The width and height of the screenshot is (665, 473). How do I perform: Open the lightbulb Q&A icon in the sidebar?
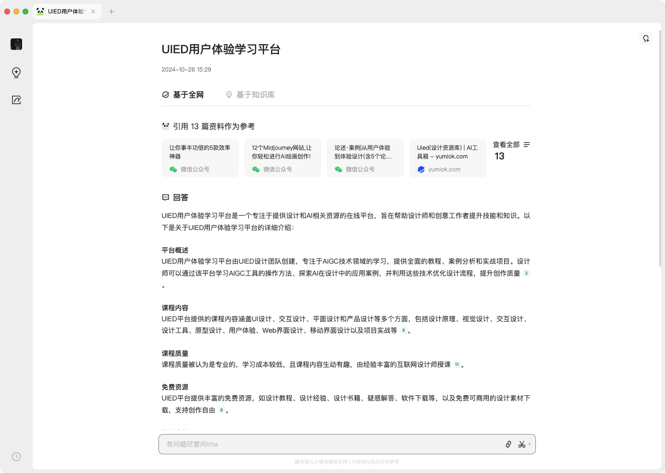[16, 73]
